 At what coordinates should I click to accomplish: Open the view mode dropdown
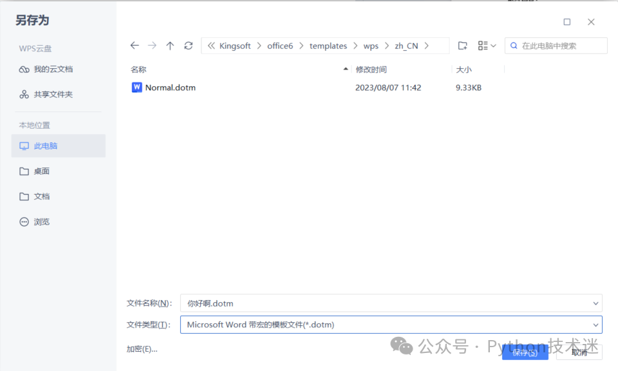click(x=487, y=46)
